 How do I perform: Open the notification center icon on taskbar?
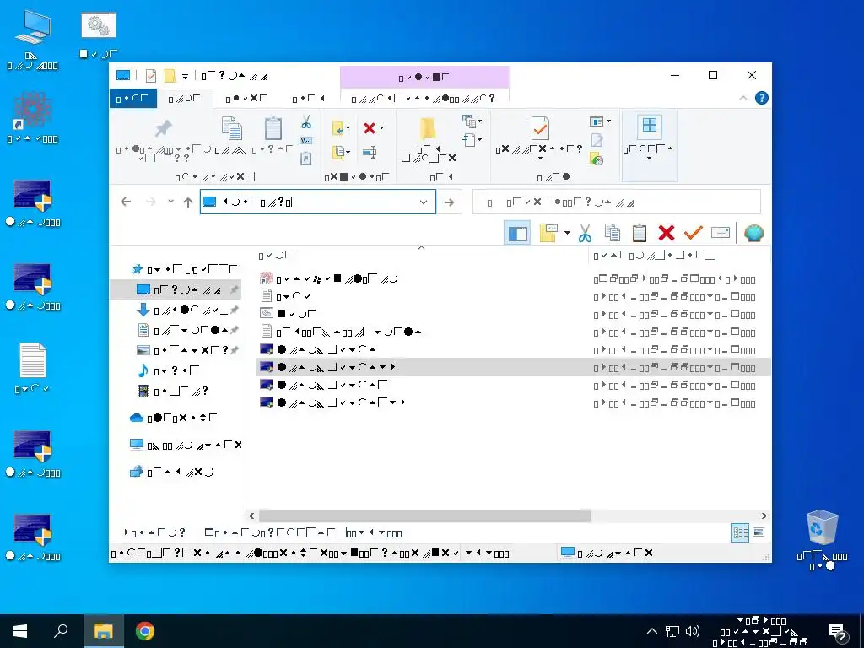pyautogui.click(x=838, y=633)
